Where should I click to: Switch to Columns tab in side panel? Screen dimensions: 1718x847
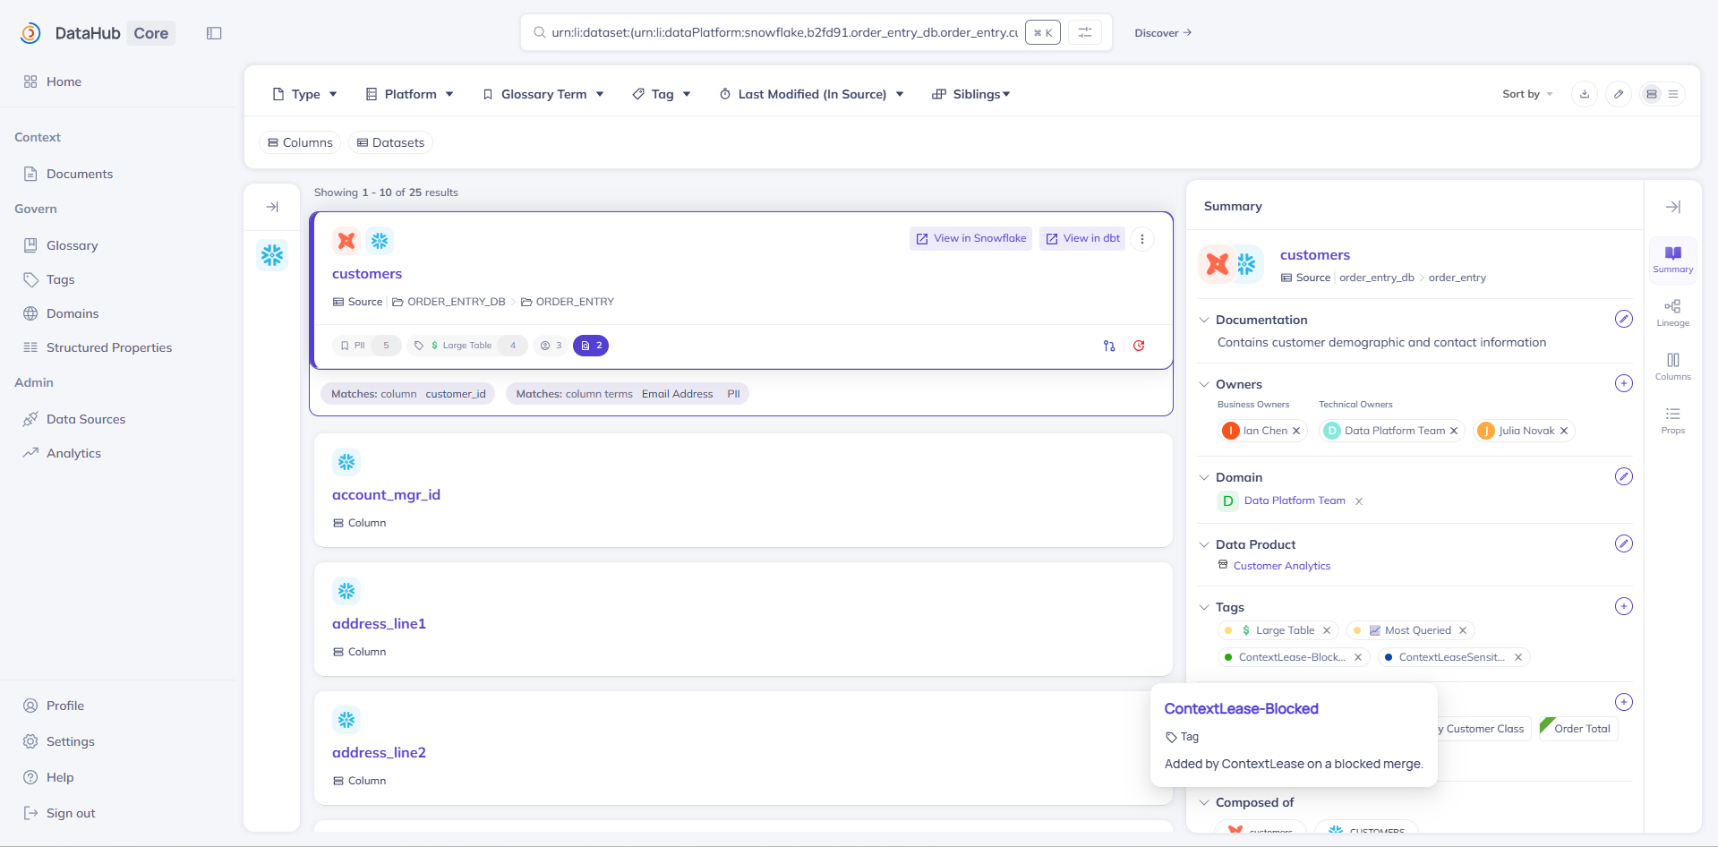click(1672, 367)
